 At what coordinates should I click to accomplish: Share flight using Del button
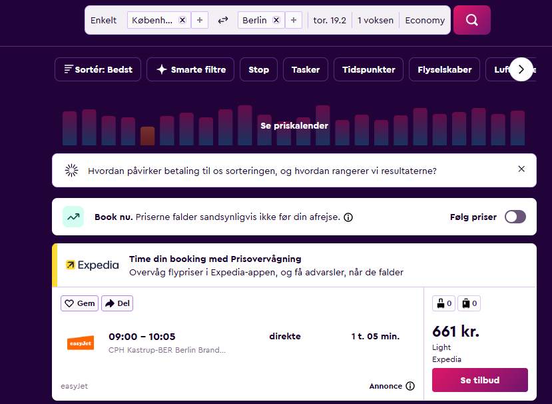click(117, 303)
